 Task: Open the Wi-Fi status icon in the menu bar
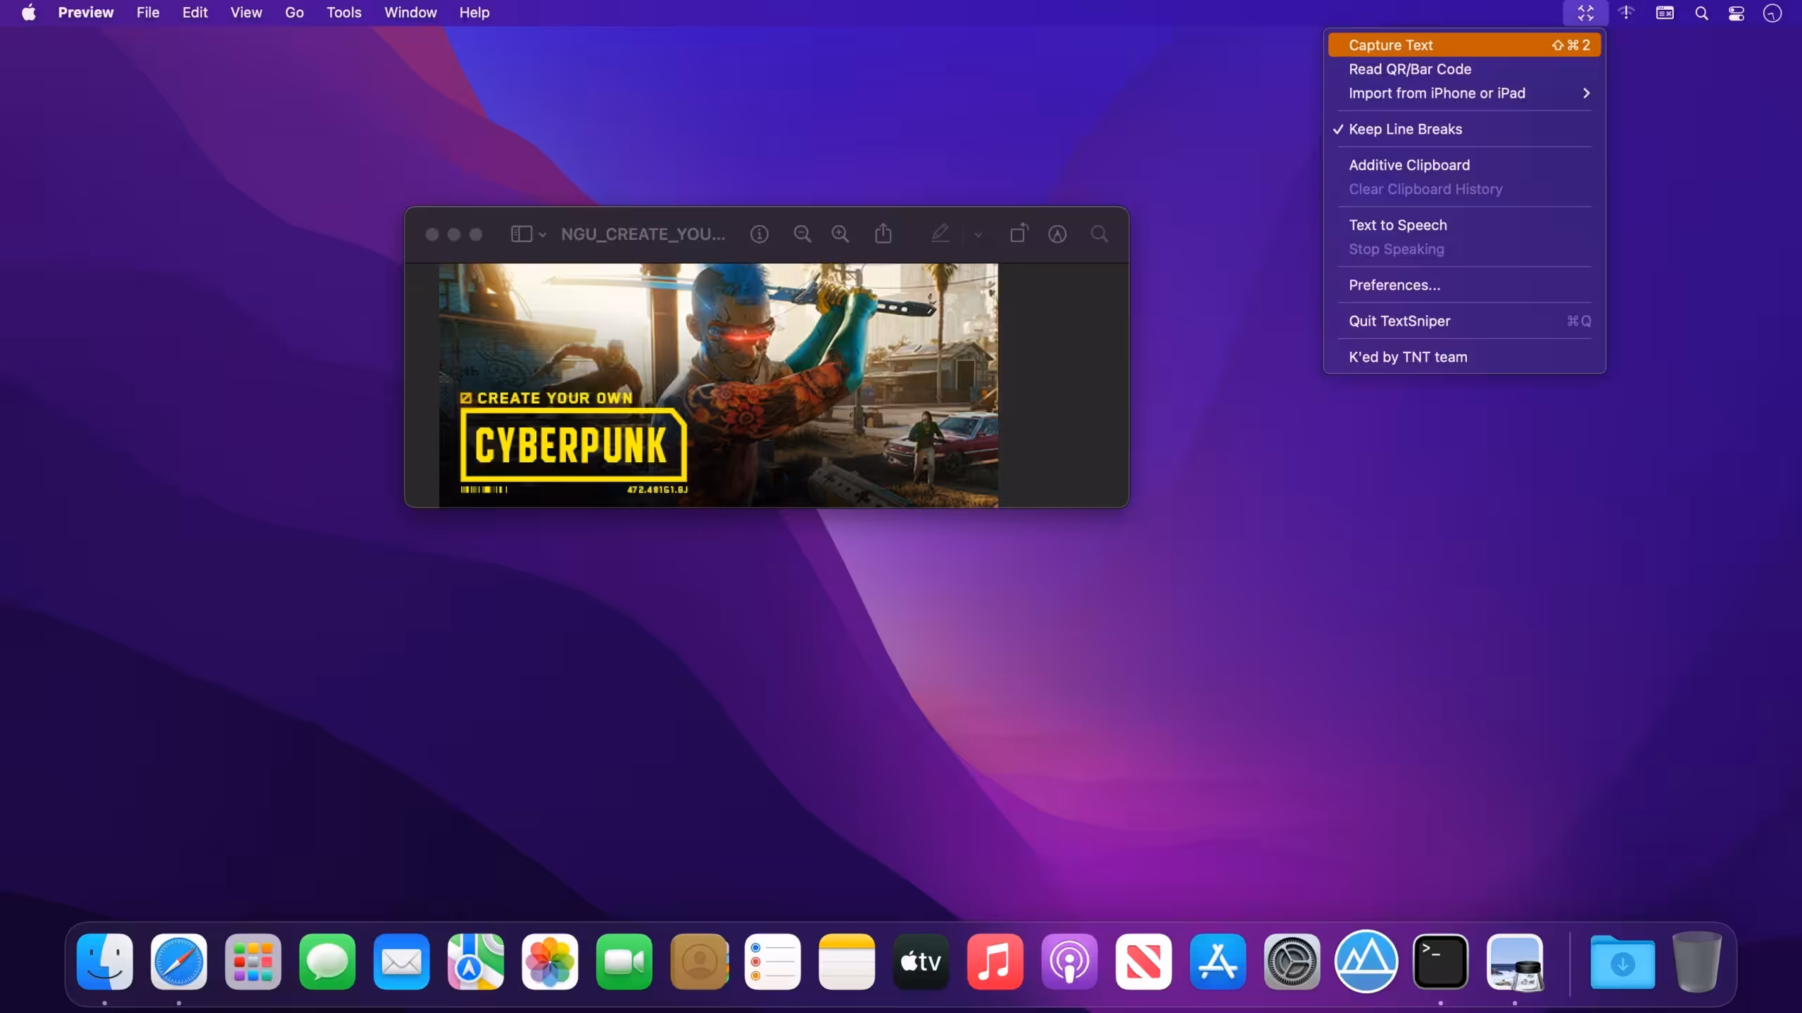click(1626, 13)
